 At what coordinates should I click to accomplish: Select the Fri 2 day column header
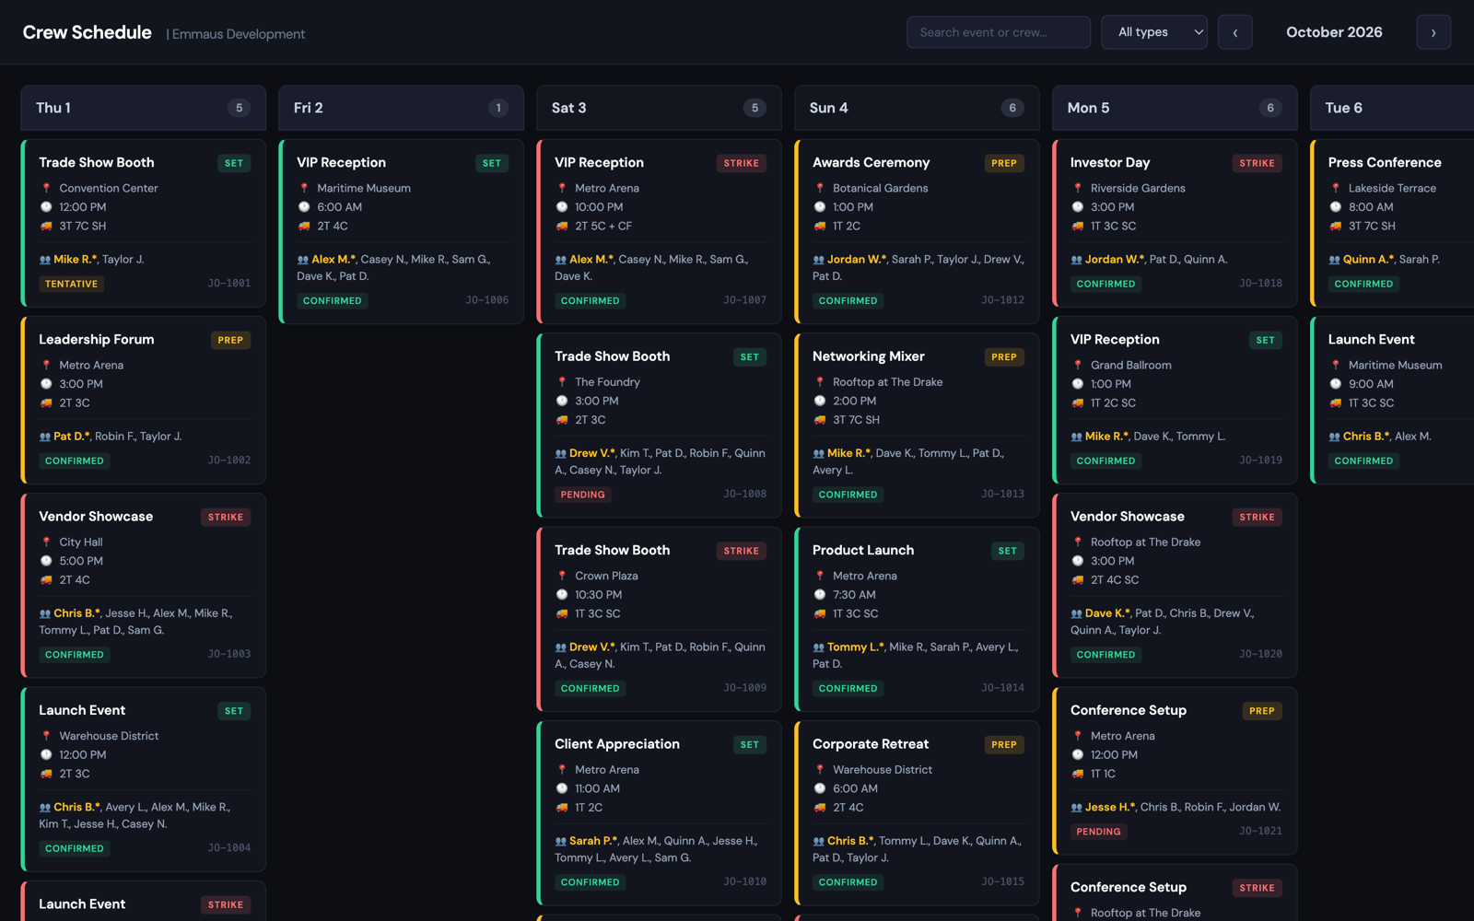coord(402,108)
